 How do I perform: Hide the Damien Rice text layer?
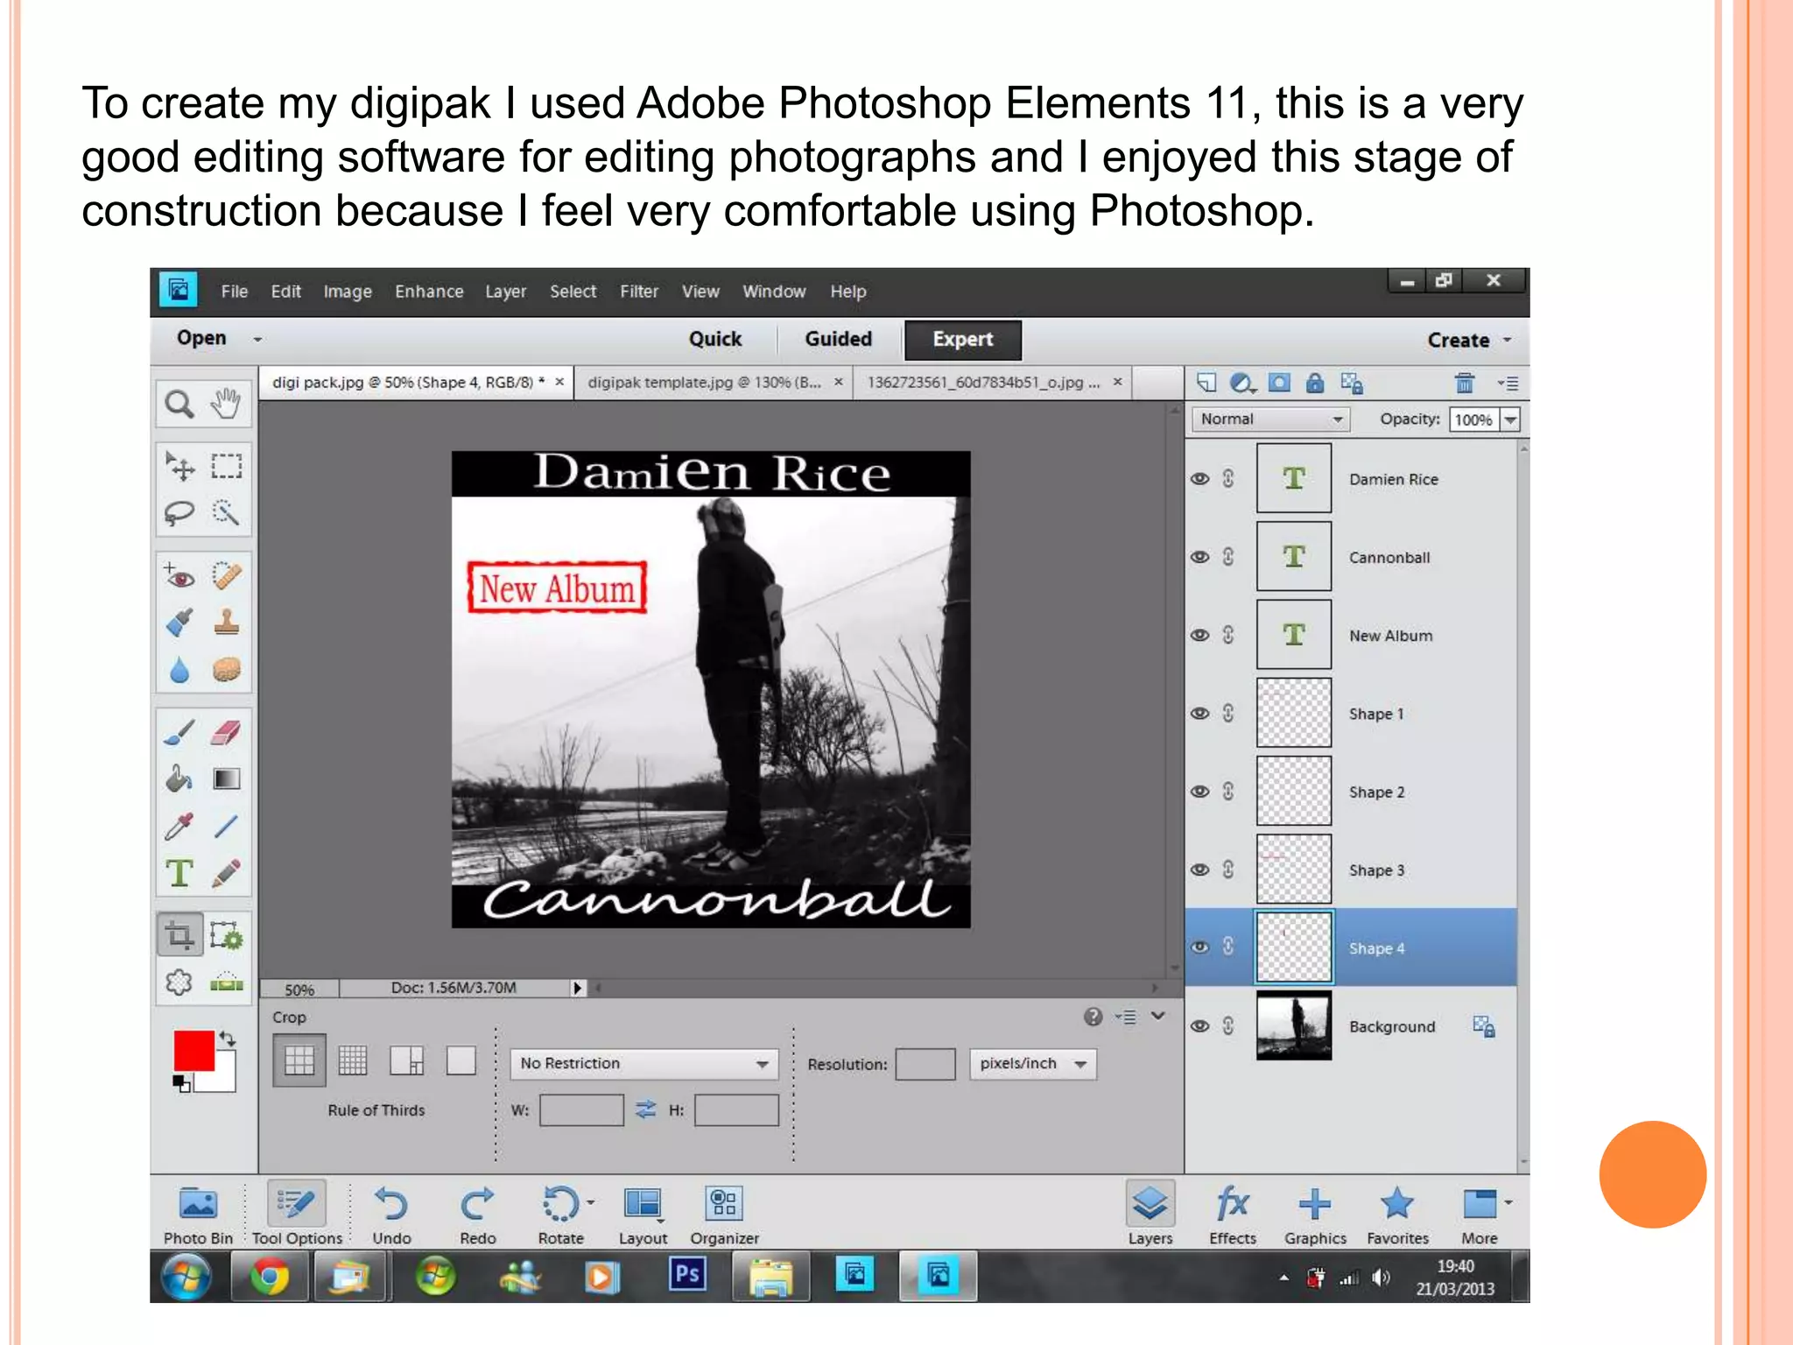1200,478
